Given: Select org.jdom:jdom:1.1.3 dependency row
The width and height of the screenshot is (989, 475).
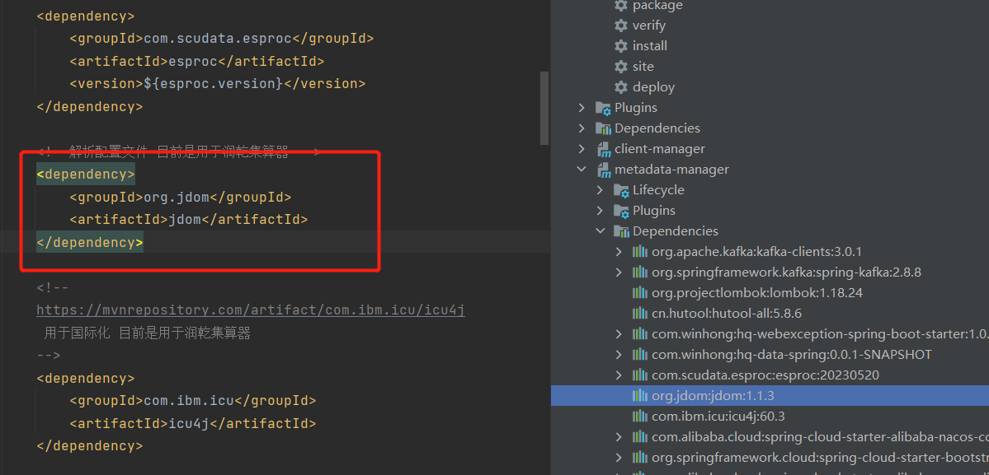Looking at the screenshot, I should pyautogui.click(x=770, y=396).
